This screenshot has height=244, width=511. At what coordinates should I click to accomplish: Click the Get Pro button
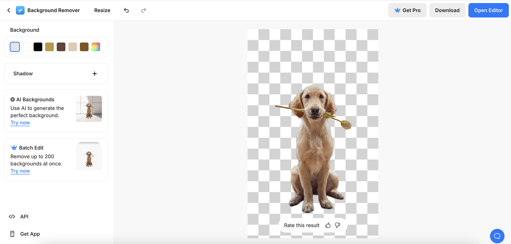407,10
